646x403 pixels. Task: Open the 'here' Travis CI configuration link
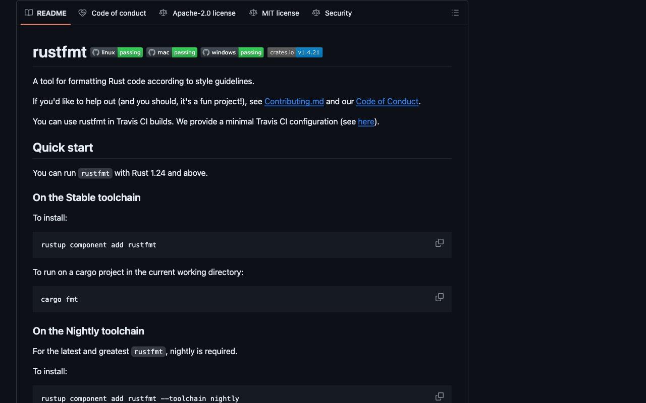click(x=366, y=121)
